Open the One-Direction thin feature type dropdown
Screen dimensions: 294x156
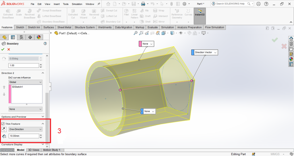tap(25, 129)
